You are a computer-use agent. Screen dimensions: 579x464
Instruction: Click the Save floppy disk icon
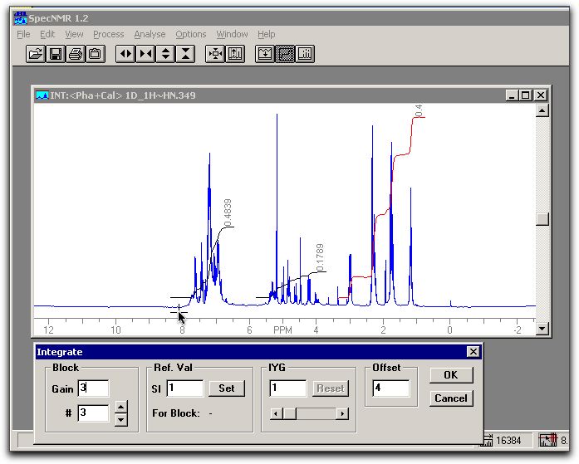tap(56, 54)
